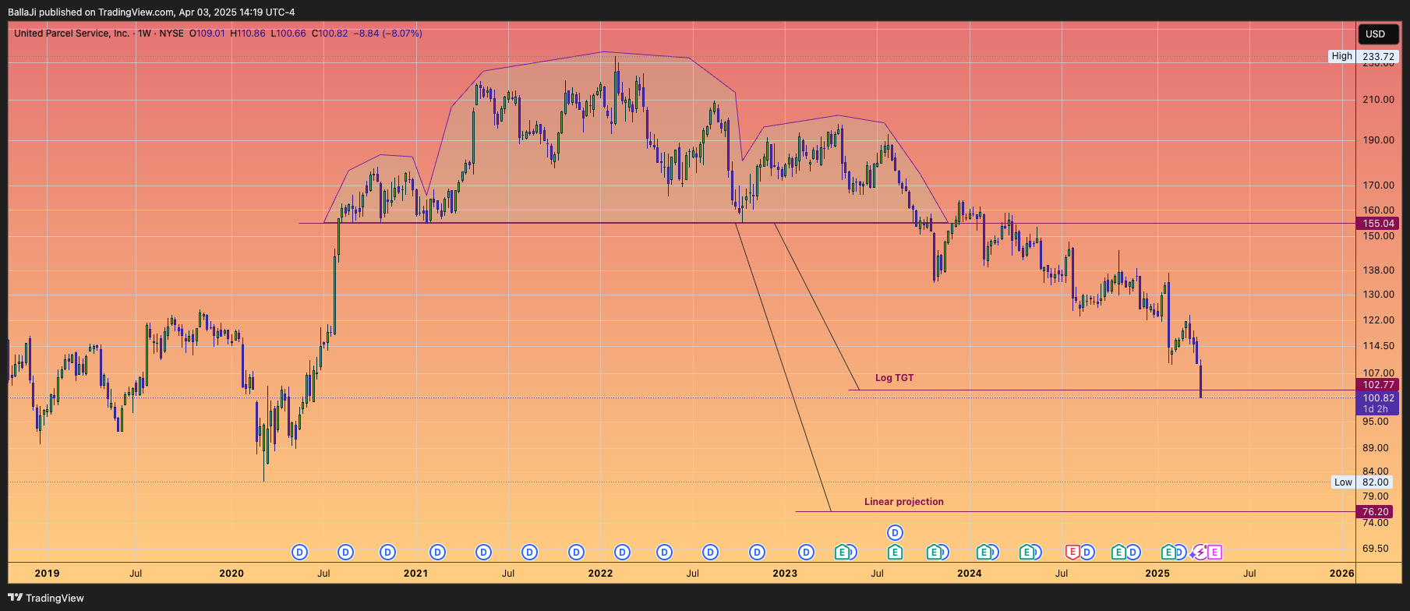The height and width of the screenshot is (611, 1410).
Task: Click the high value H110.86
Action: click(x=249, y=34)
